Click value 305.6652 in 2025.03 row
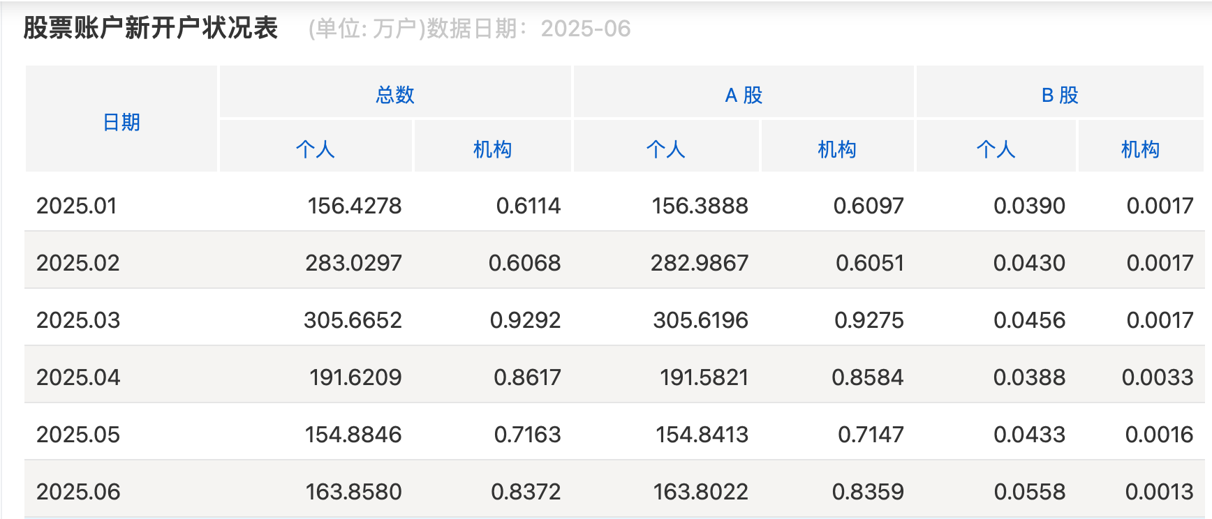This screenshot has width=1212, height=519. 353,320
